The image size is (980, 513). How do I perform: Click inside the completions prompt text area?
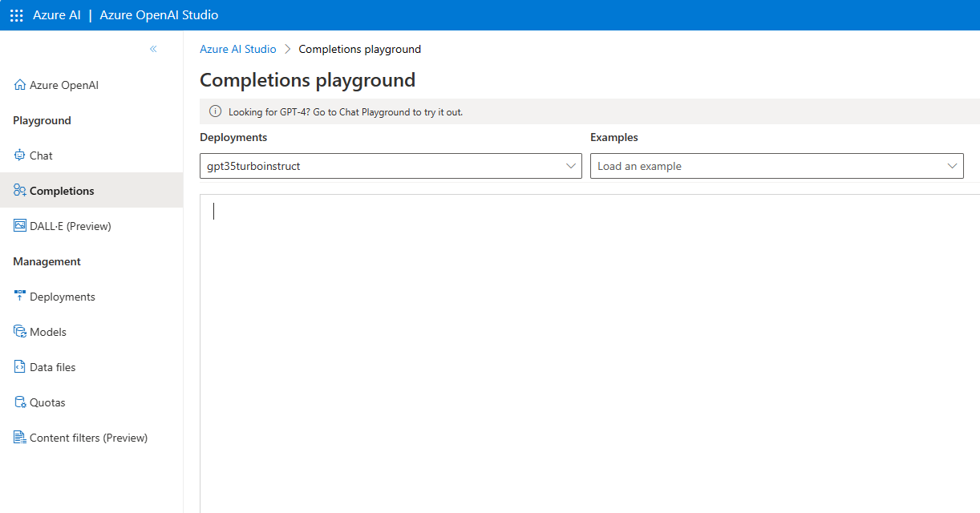click(589, 353)
